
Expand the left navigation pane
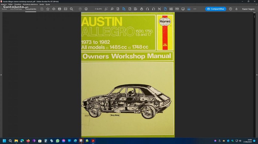(1, 75)
